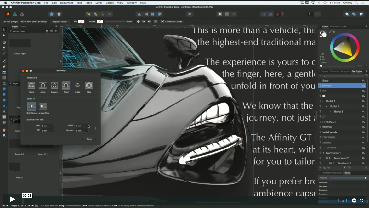Click the Opacity slider in Colour panel
Screen dimensions: 369x208
[x=339, y=66]
